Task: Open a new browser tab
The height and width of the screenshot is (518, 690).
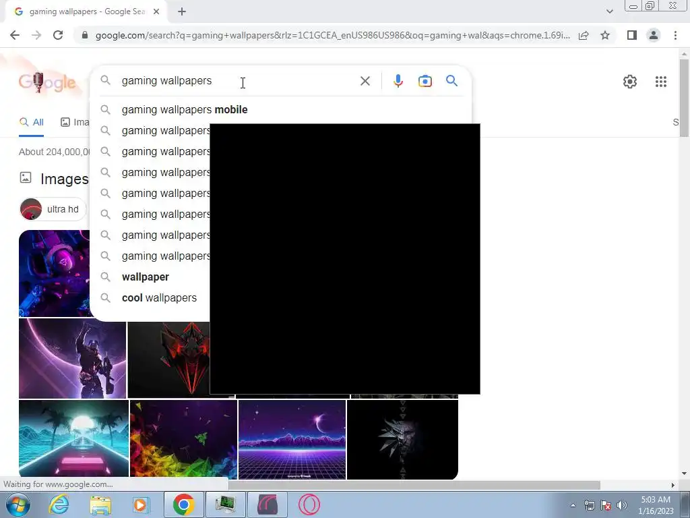Action: [x=182, y=12]
